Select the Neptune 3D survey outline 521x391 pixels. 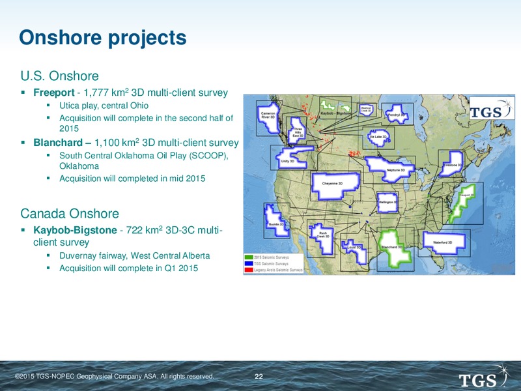tap(391, 169)
